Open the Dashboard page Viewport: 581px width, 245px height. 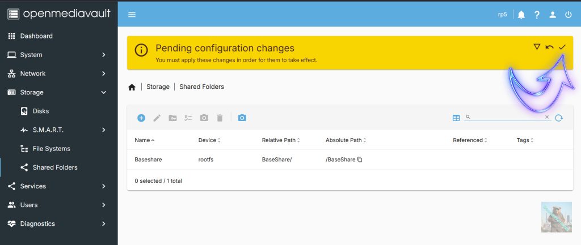click(x=36, y=36)
